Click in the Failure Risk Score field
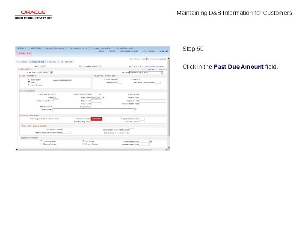The image size is (308, 231). point(66,130)
